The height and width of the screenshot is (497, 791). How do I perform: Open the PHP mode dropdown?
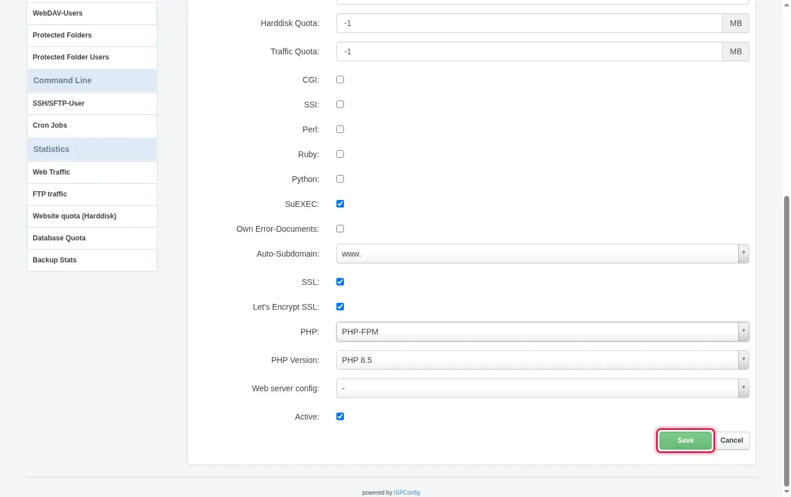[x=543, y=332]
